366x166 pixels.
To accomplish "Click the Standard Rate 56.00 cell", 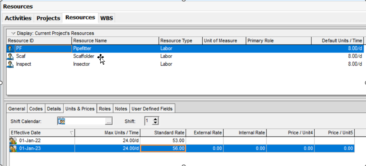I will (163, 148).
